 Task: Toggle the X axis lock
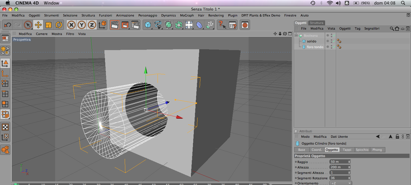[71, 25]
